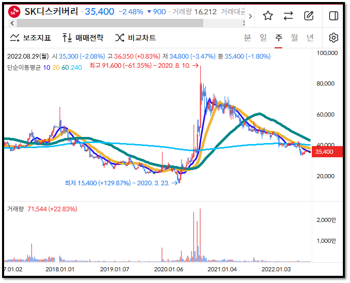Open 보조지표 indicators menu
Screen dimensions: 350x283
pos(31,38)
